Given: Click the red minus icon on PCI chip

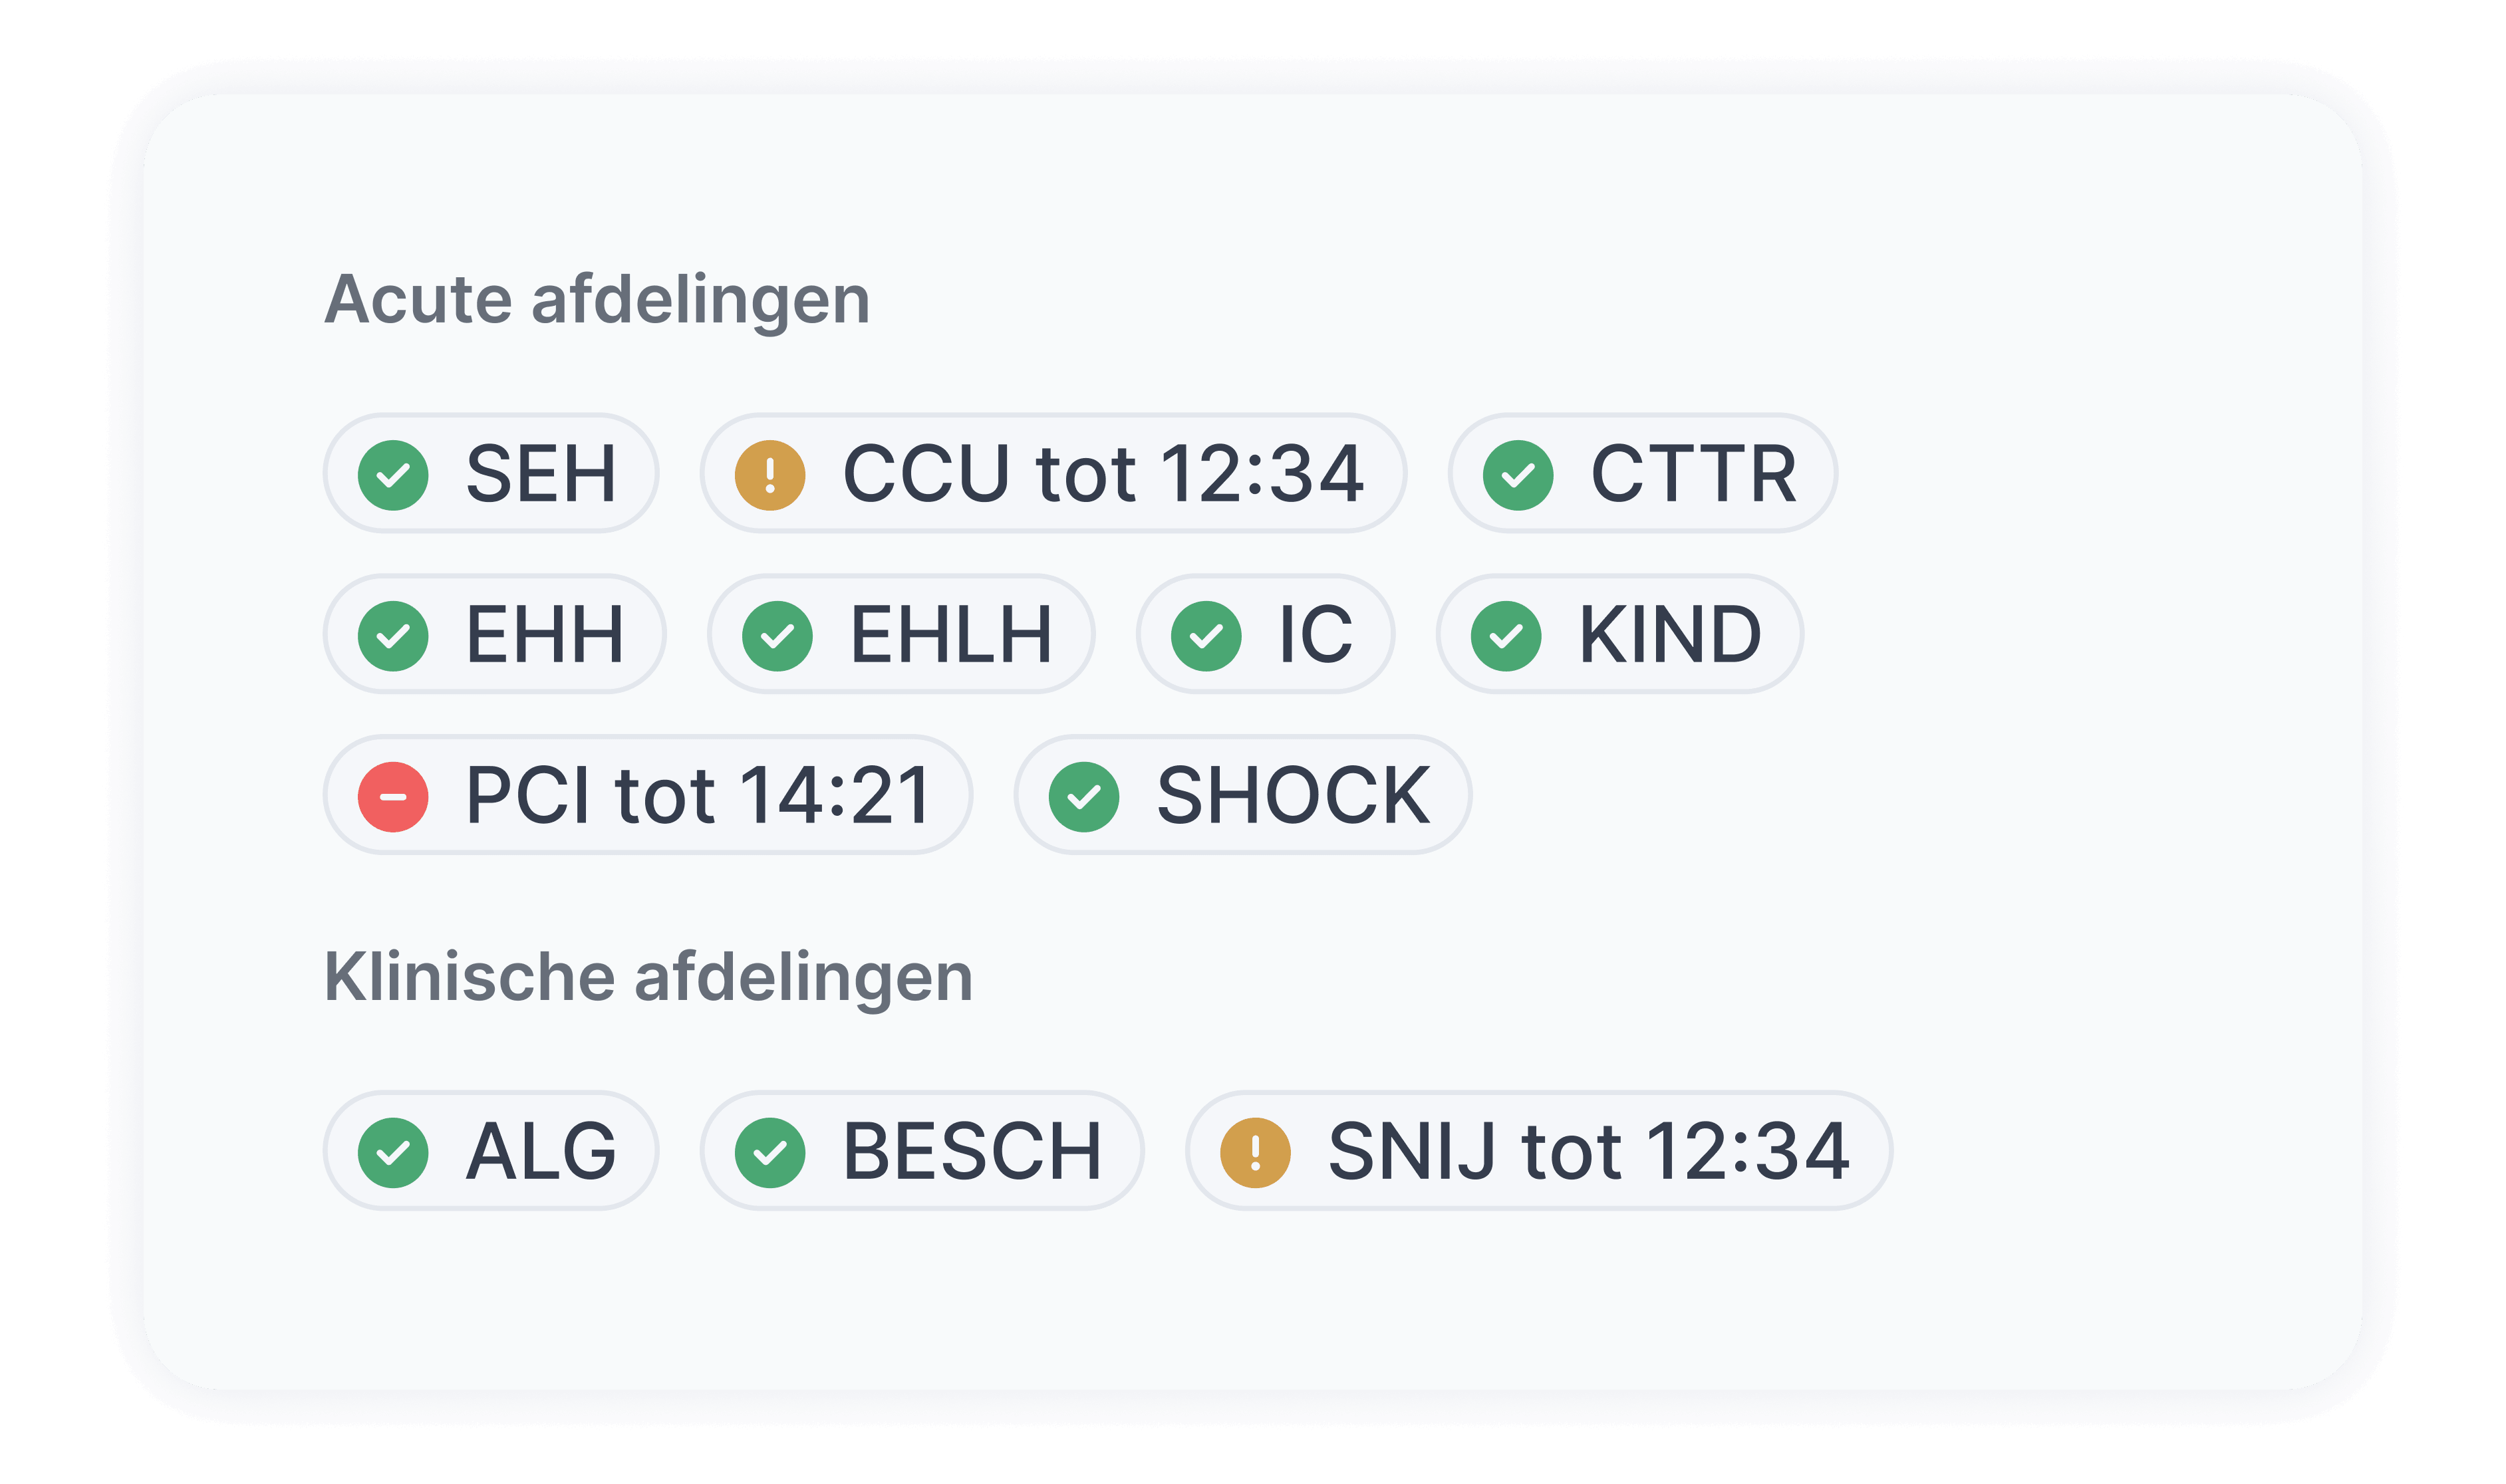Looking at the screenshot, I should tap(393, 797).
